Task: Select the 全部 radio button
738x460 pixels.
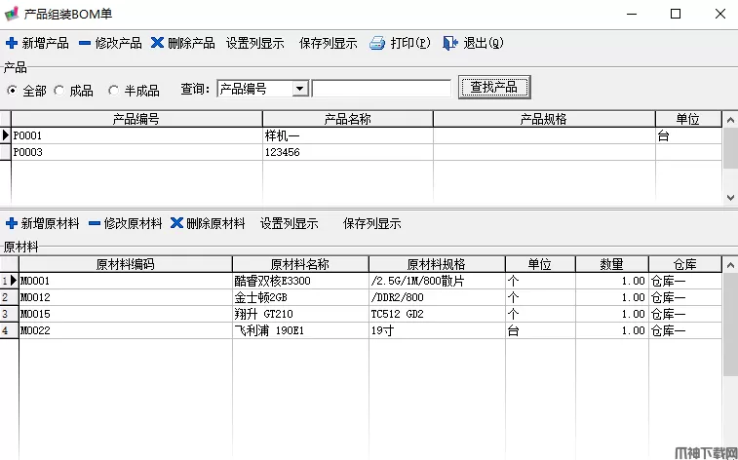Action: pyautogui.click(x=13, y=90)
